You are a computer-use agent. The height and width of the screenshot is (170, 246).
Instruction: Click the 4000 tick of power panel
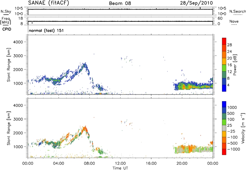click(x=18, y=42)
